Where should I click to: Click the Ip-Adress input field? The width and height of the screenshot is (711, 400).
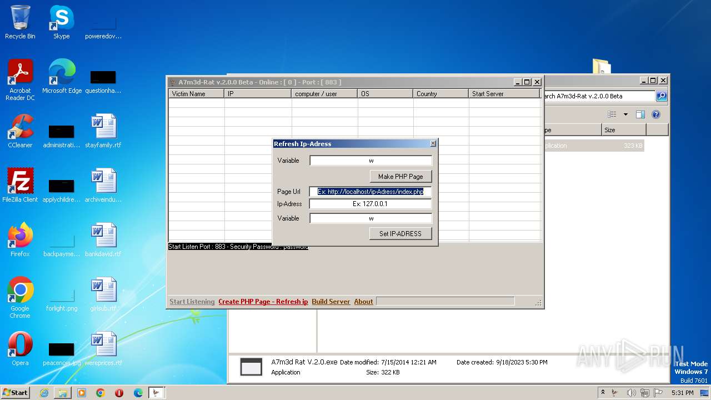[371, 204]
